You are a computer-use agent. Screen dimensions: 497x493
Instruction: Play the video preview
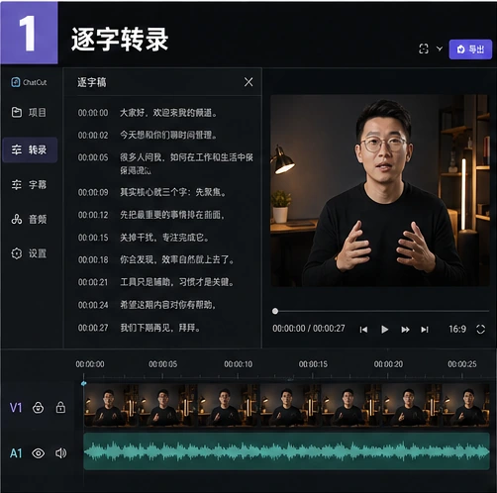[384, 330]
